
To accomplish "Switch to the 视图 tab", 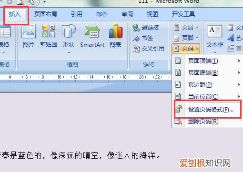I will click(152, 14).
